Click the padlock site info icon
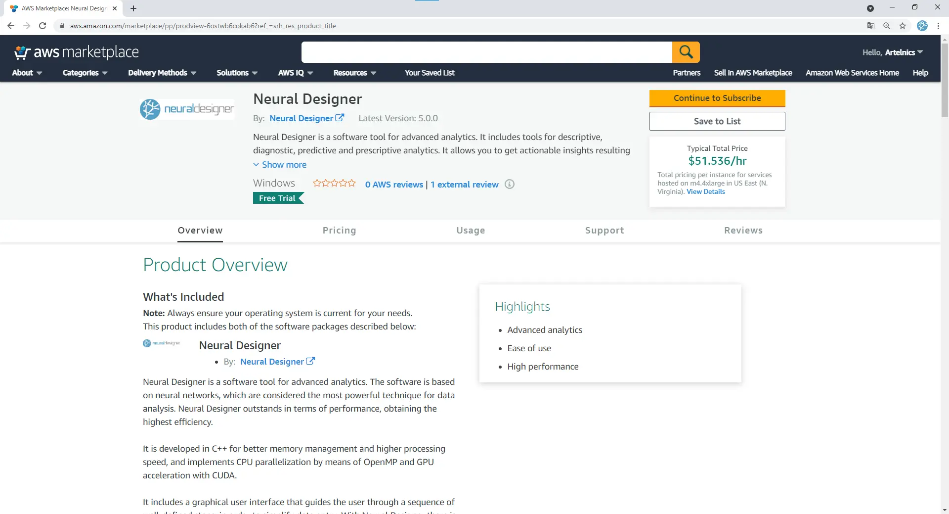This screenshot has width=949, height=514. point(62,26)
